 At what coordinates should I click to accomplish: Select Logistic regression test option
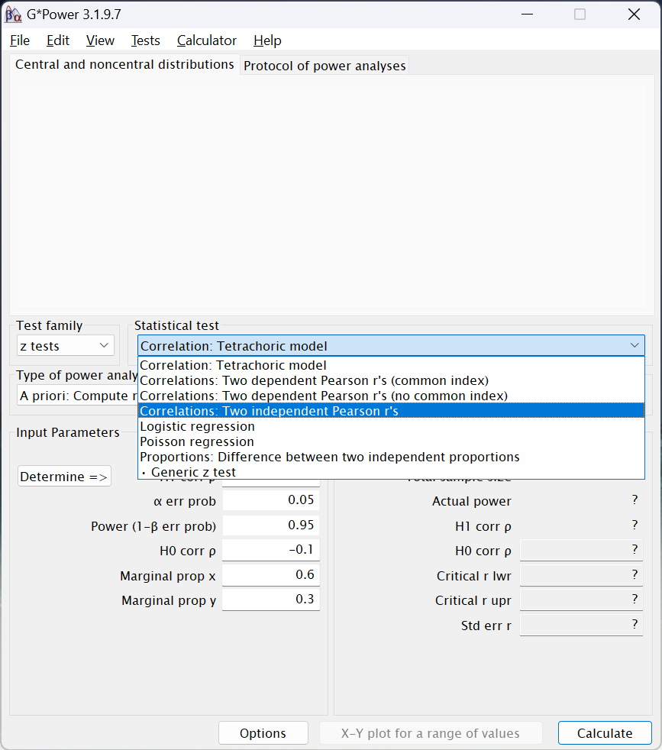tap(391, 426)
